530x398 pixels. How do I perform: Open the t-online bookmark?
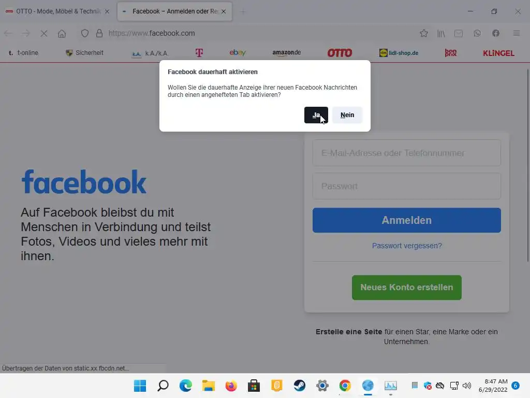click(x=23, y=53)
